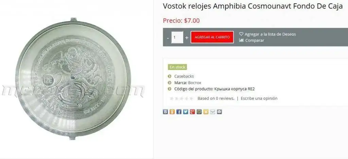Add item with Agregar al Carrito button

pyautogui.click(x=212, y=37)
